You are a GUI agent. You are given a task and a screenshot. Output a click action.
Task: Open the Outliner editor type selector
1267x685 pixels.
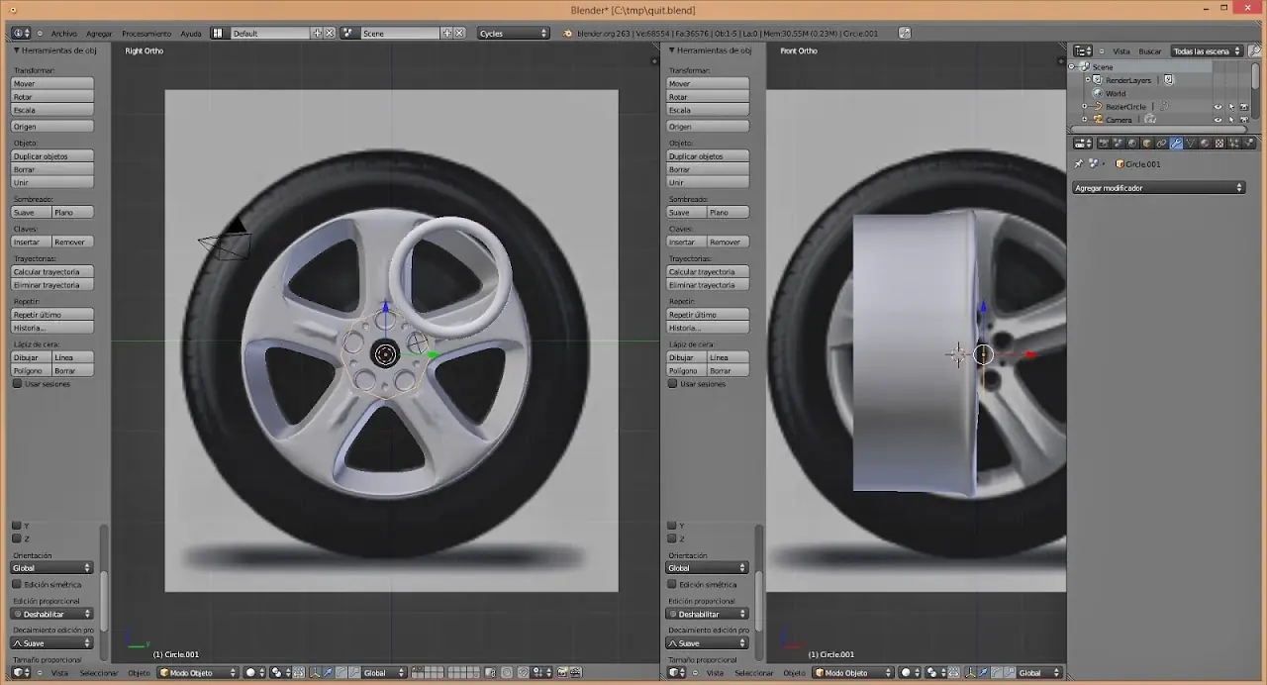click(1083, 50)
